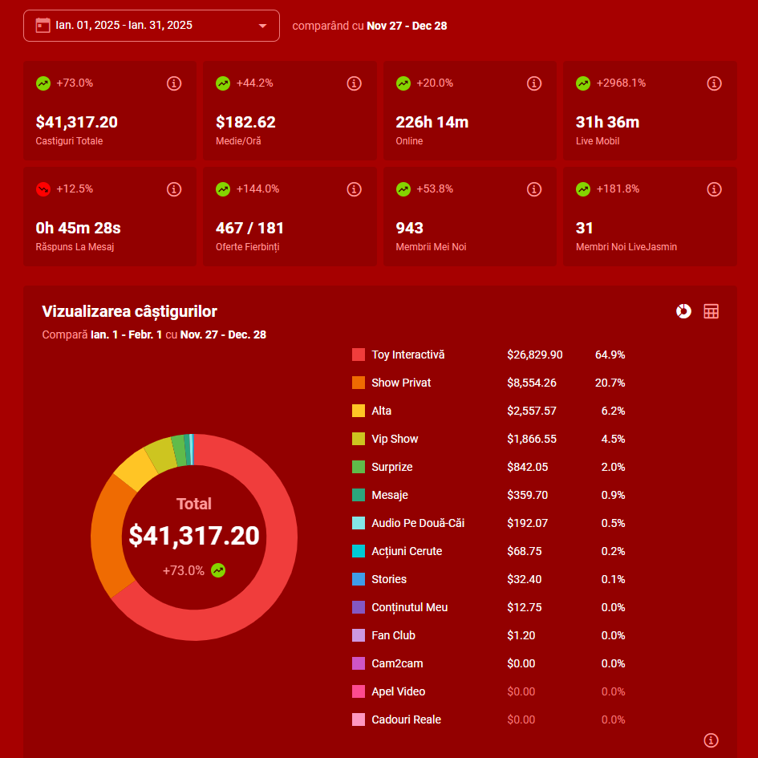
Task: Open info icon on Oferte Fierbinți card
Action: (354, 189)
